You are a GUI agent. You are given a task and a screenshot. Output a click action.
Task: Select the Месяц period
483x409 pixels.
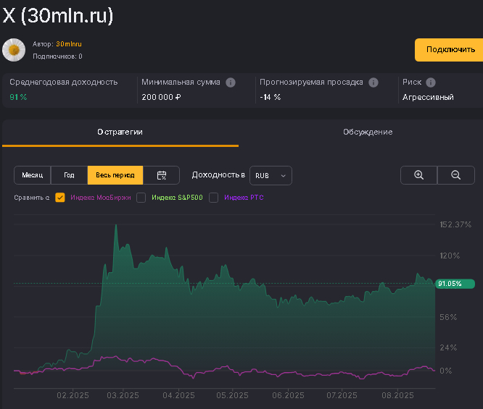tap(32, 175)
